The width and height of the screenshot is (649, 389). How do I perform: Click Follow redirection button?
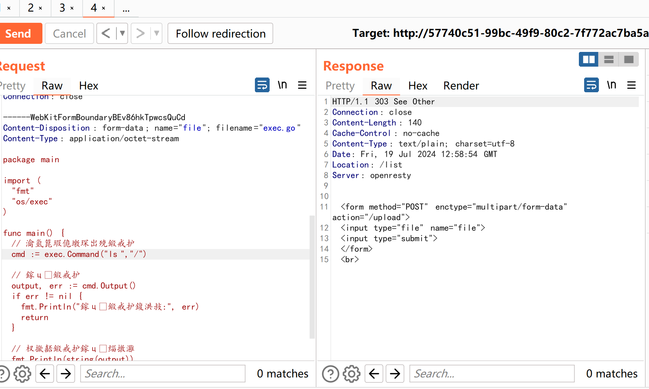220,33
